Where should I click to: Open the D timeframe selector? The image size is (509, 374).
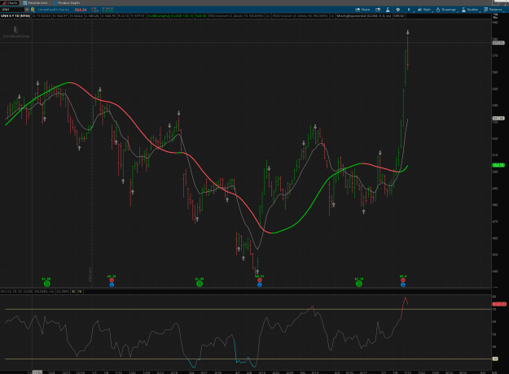coord(409,10)
